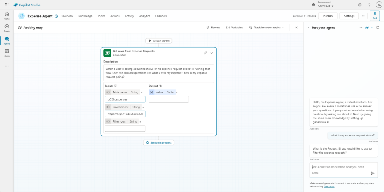Viewport: 384px width, 192px height.
Task: Go to Home in the sidebar
Action: (7, 15)
